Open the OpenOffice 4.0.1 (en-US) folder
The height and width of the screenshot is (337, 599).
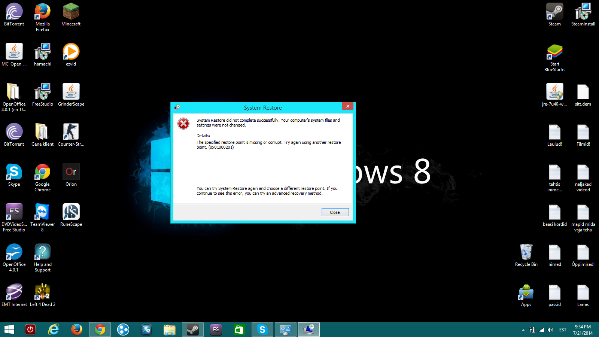[x=14, y=97]
